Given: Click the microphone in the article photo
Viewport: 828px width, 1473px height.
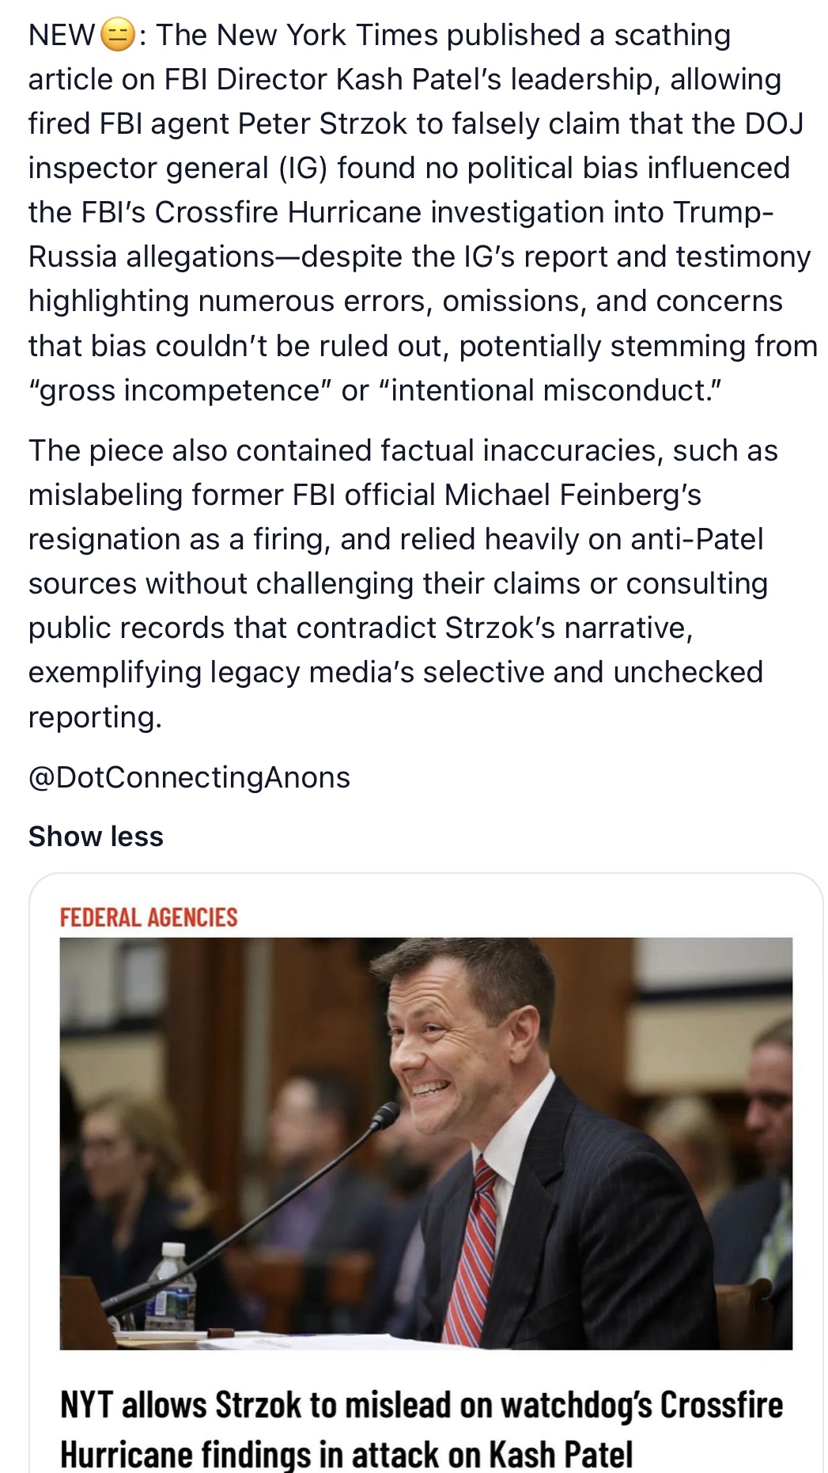Looking at the screenshot, I should (x=385, y=1117).
